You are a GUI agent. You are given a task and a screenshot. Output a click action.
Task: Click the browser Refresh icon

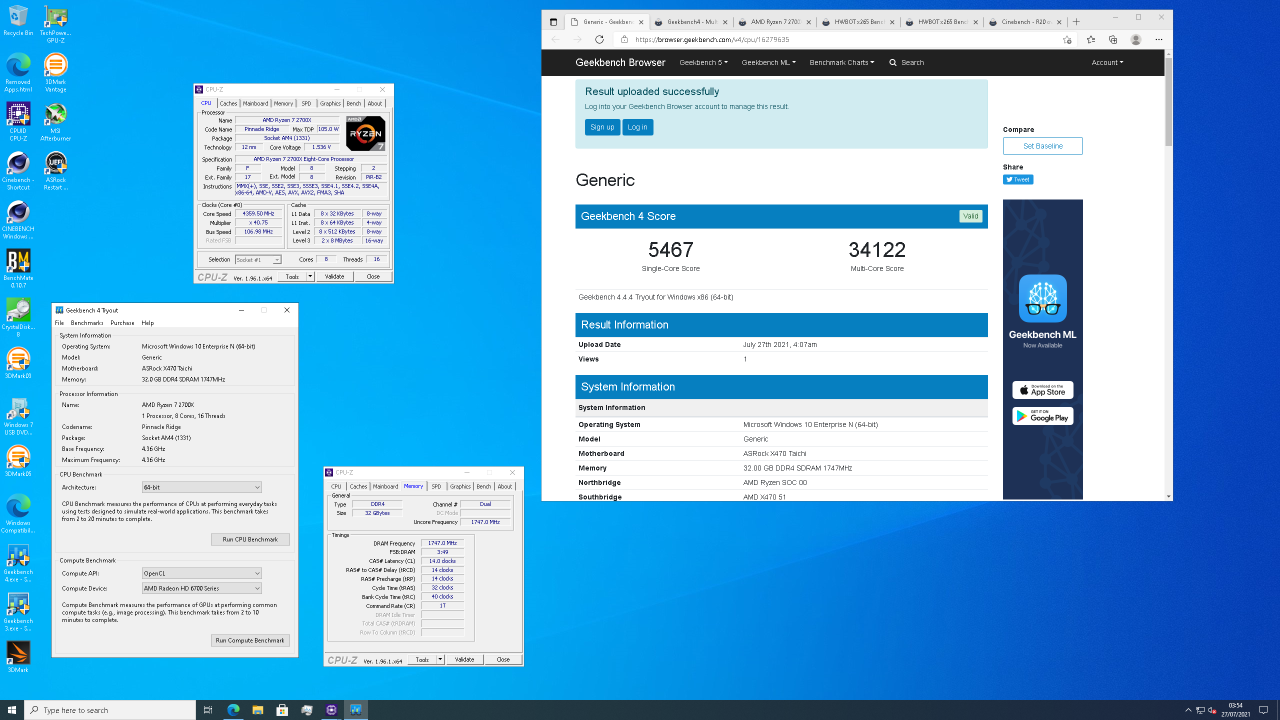599,39
